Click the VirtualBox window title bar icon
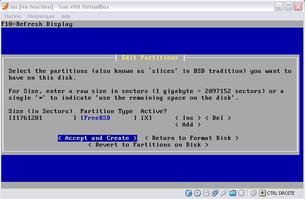Viewport: 305px width, 199px height. (6, 7)
